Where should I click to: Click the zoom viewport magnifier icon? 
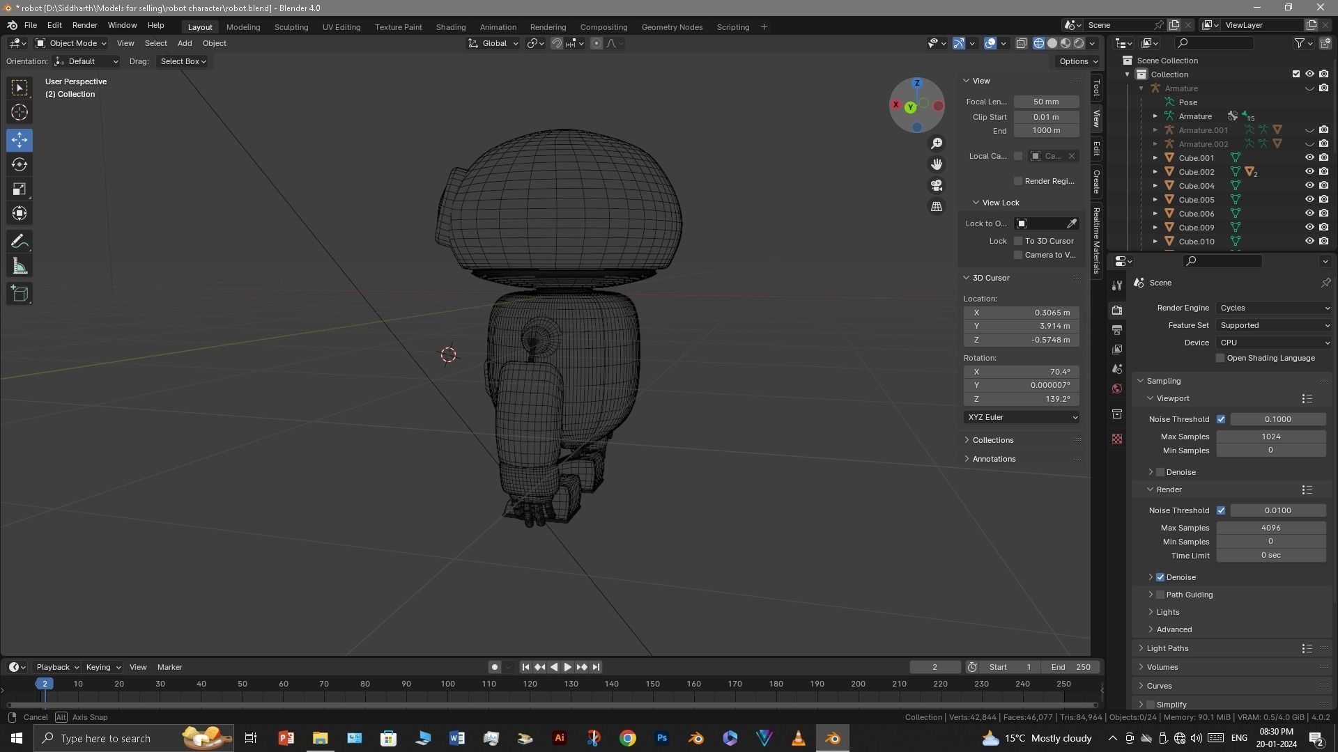(x=937, y=143)
